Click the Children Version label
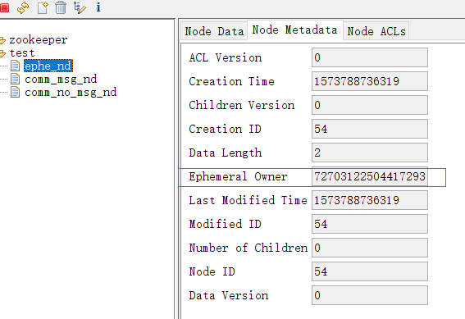This screenshot has width=465, height=319. point(242,105)
